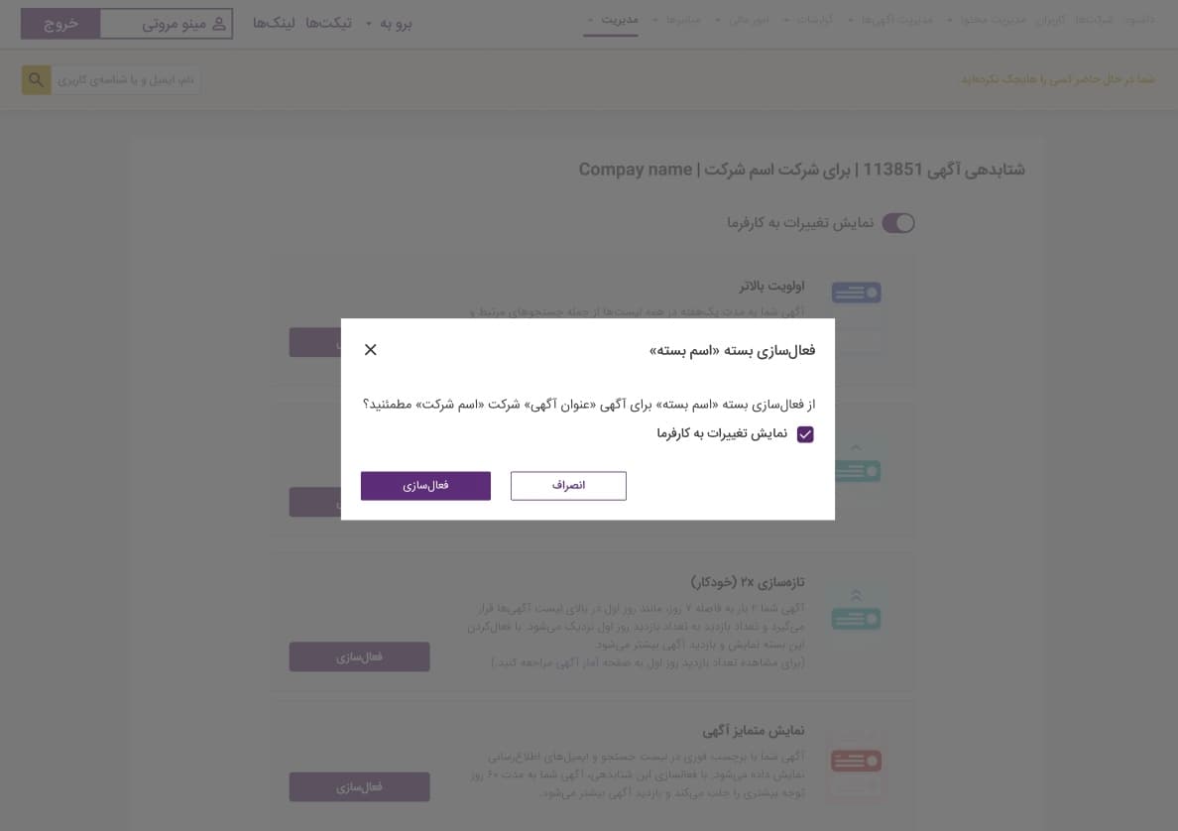Check نمایش تغییرات به کارفرما checkbox in the dialog
Screen dimensions: 1178x831
point(805,434)
